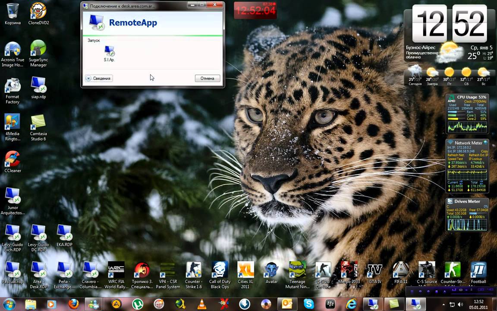This screenshot has height=311, width=497.
Task: Launch Cities XL 2011 shortcut
Action: (245, 275)
